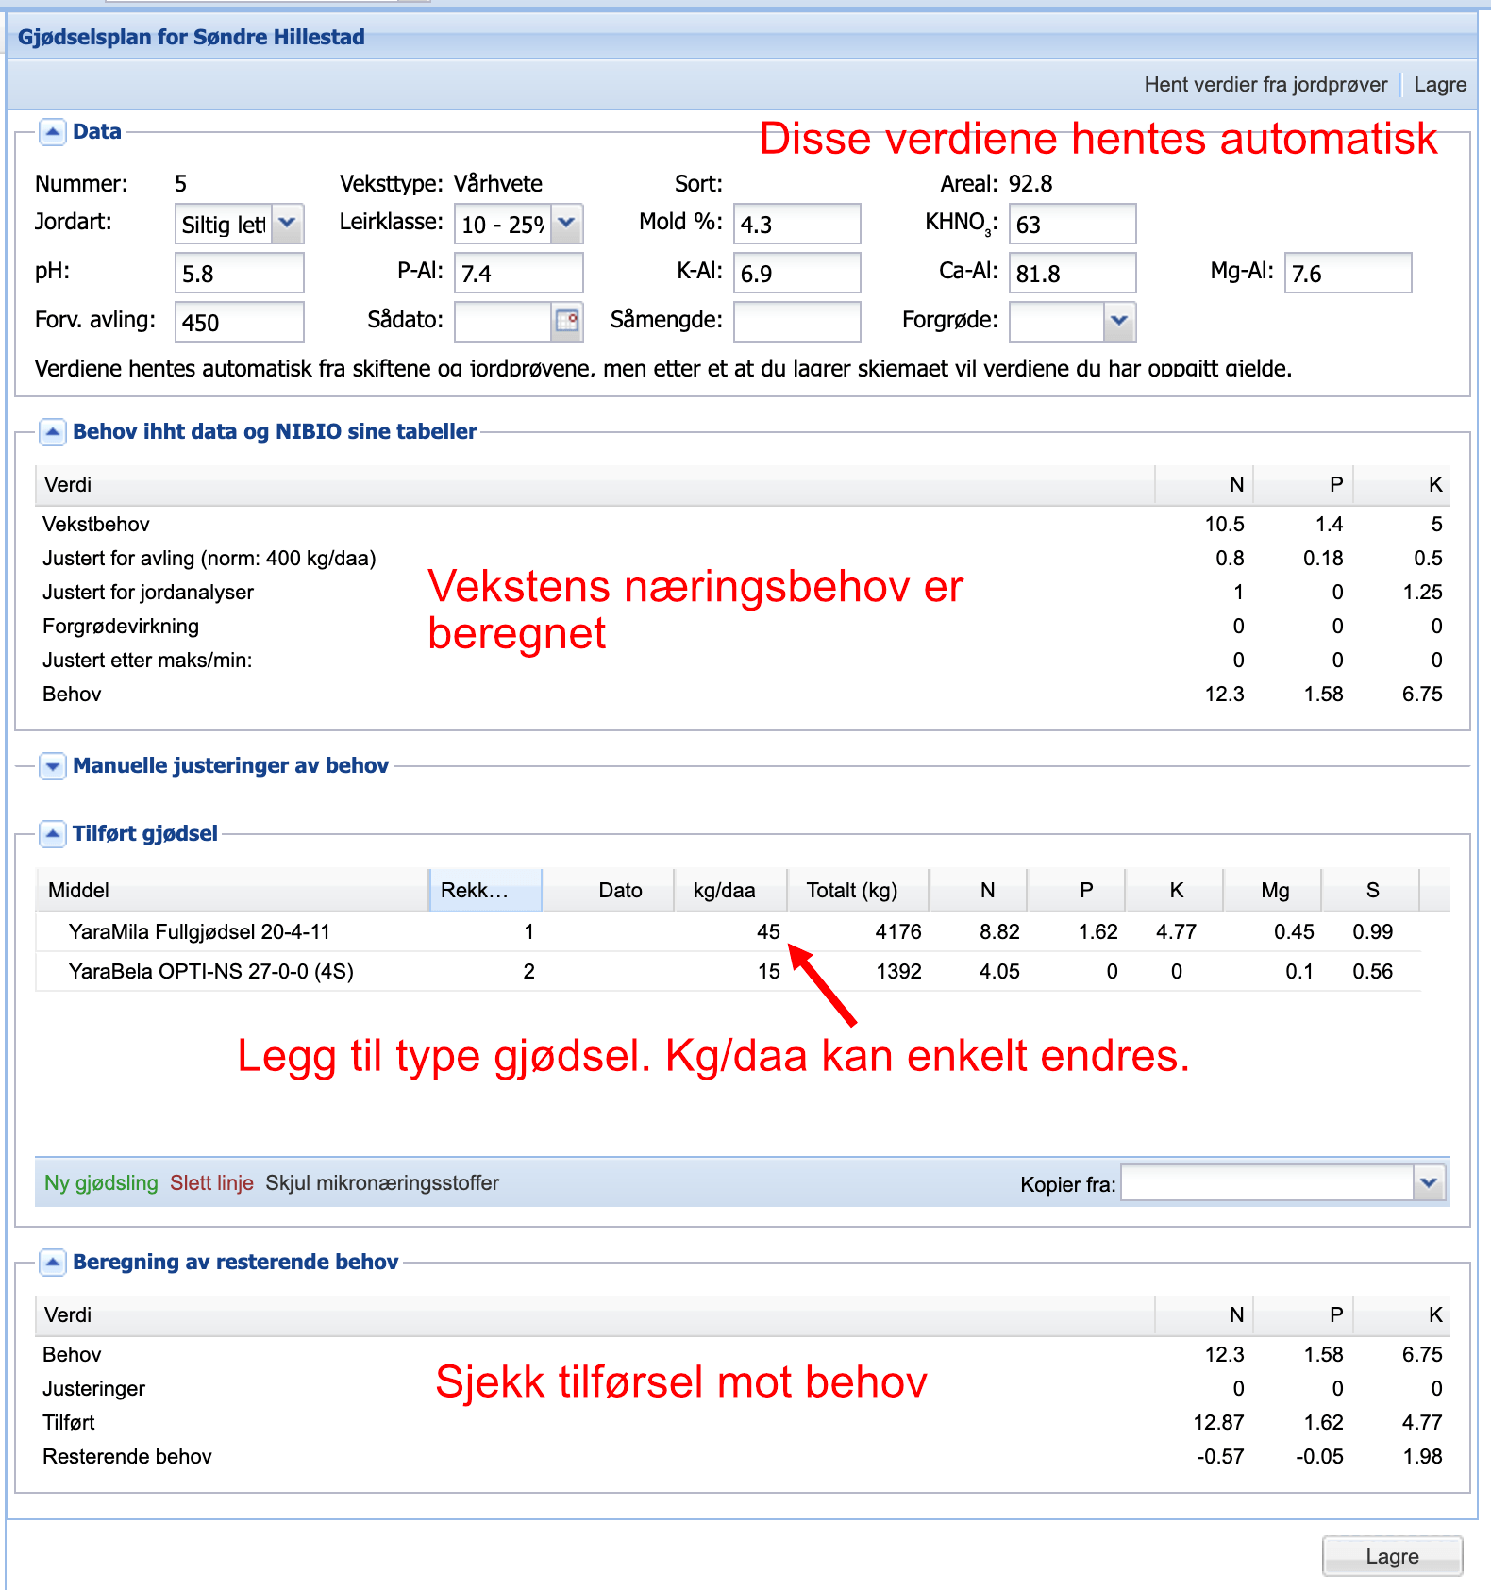The image size is (1491, 1590).
Task: Click Resterende behov K value 1.98
Action: click(x=1422, y=1457)
